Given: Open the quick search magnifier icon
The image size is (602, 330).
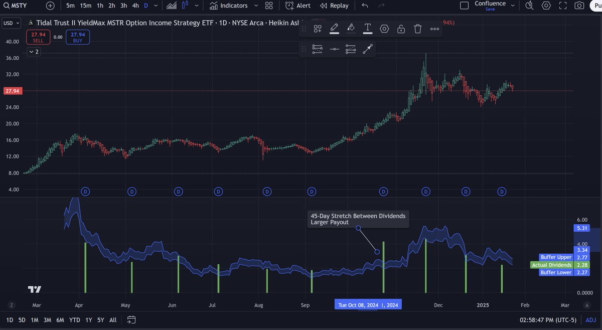Looking at the screenshot, I should (x=529, y=6).
